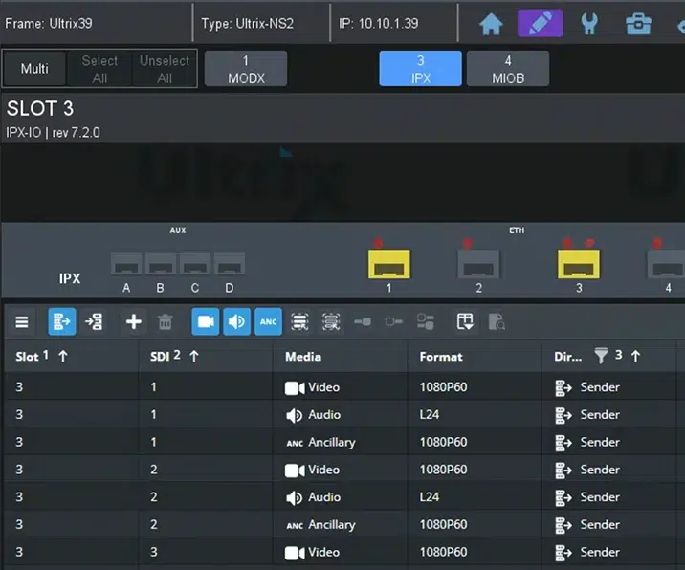This screenshot has height=570, width=685.
Task: Add a new stream with plus
Action: 133,322
